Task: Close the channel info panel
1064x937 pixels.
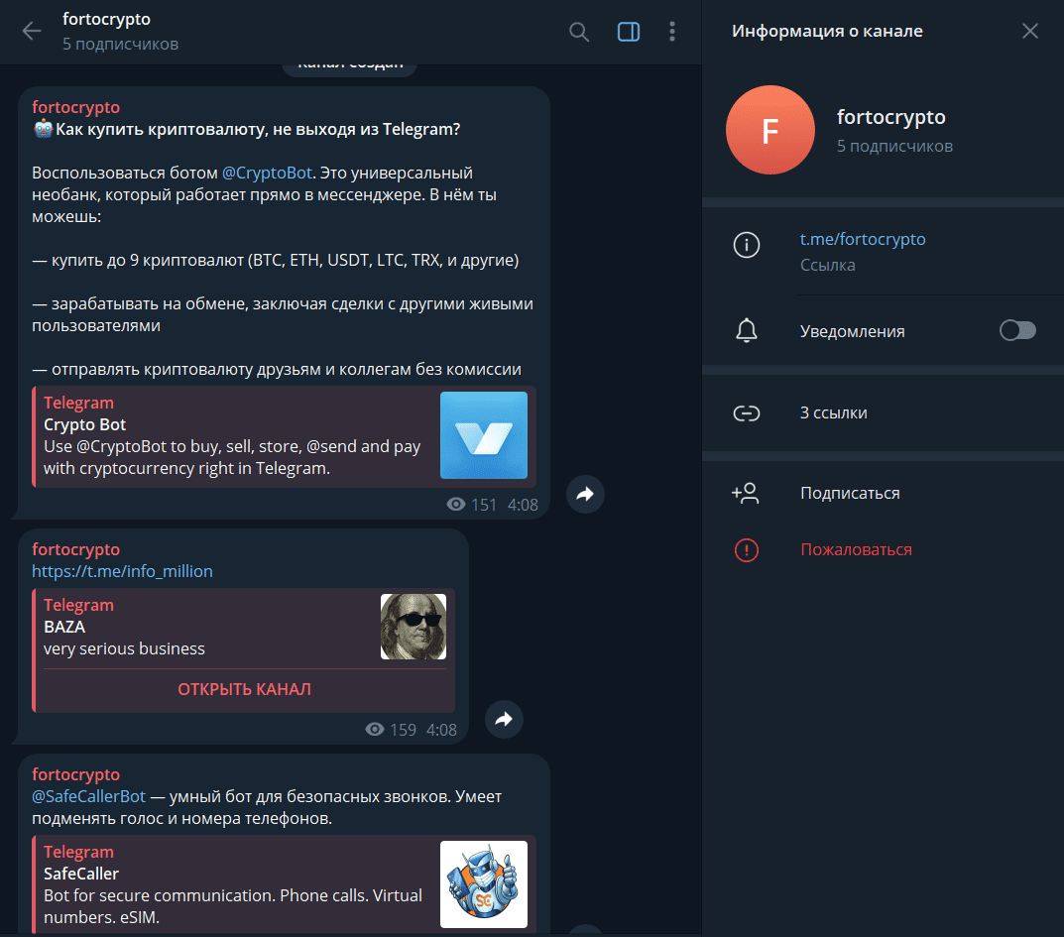Action: coord(1029,31)
